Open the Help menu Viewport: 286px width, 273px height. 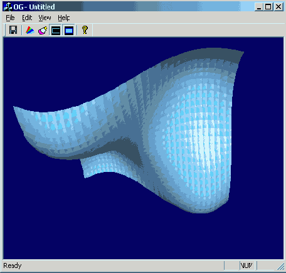click(64, 18)
